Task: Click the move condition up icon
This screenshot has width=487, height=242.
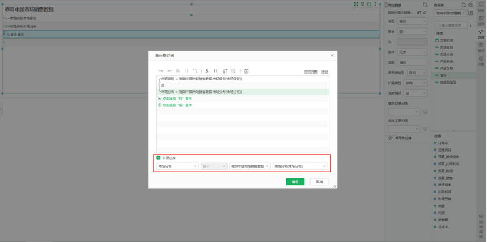Action: point(225,71)
